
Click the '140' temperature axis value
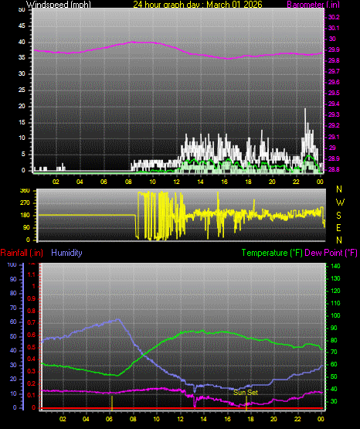335,266
